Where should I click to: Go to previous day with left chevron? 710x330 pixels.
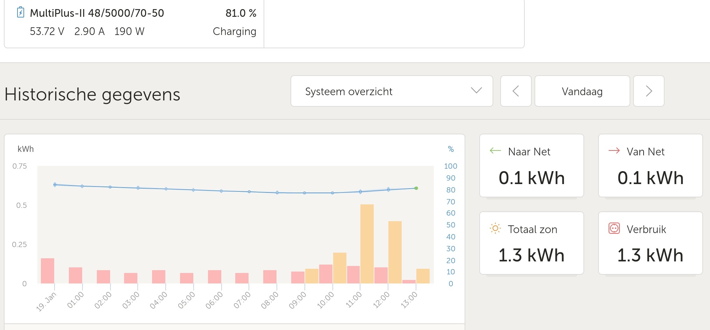tap(516, 91)
